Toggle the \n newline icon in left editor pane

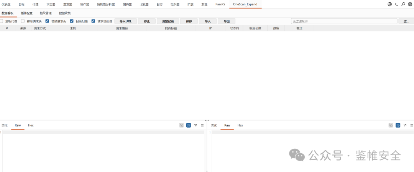pos(195,125)
